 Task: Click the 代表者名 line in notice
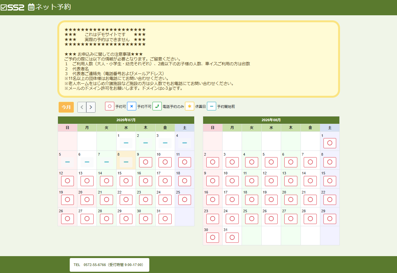[81, 69]
